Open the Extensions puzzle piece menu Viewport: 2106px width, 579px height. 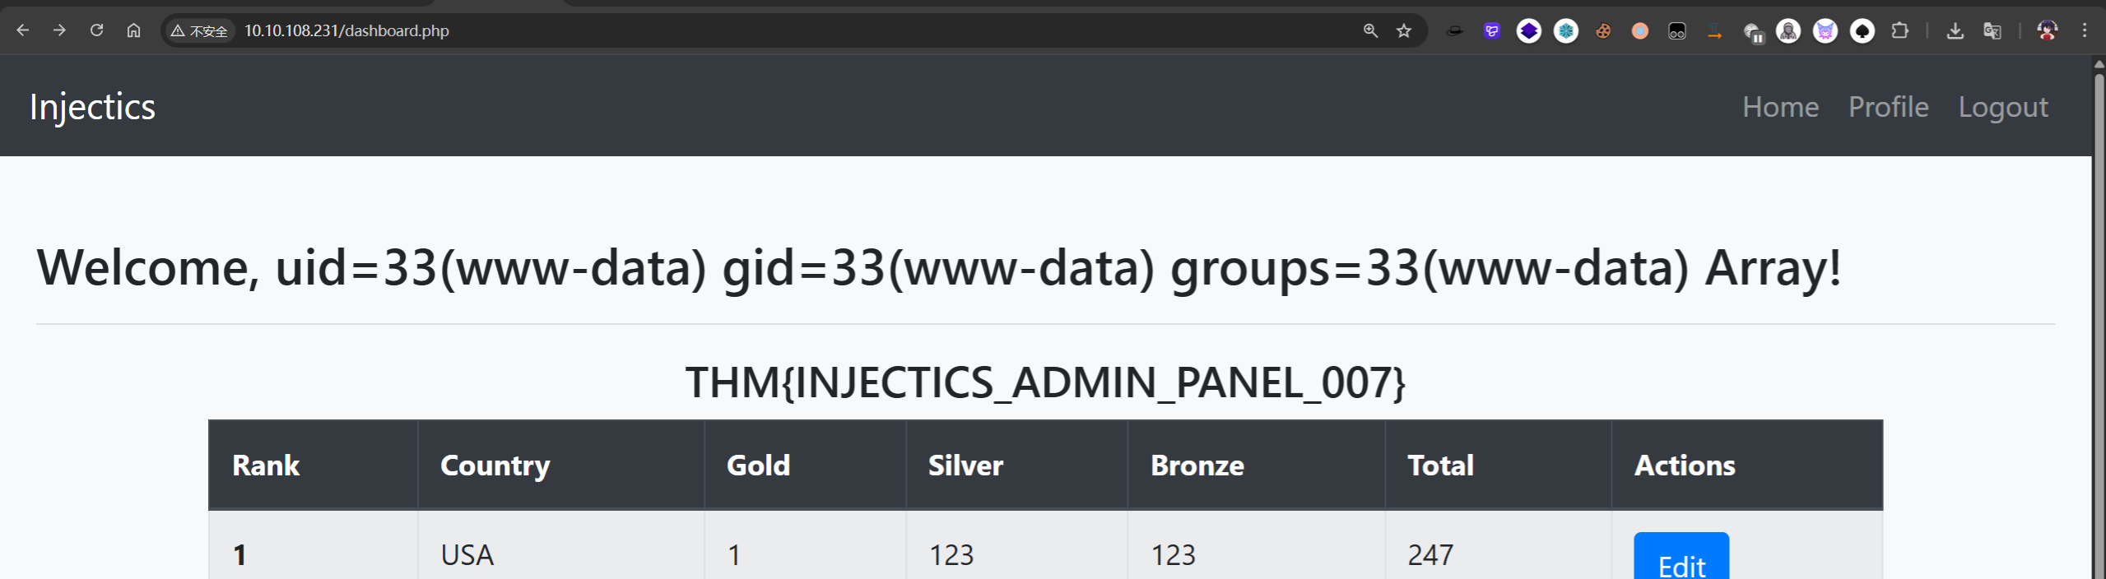click(1899, 31)
